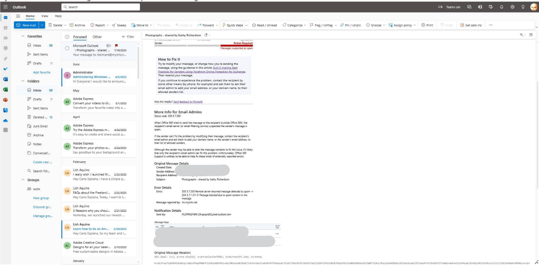Collapse the Favorites section
The height and width of the screenshot is (268, 539).
pyautogui.click(x=23, y=36)
